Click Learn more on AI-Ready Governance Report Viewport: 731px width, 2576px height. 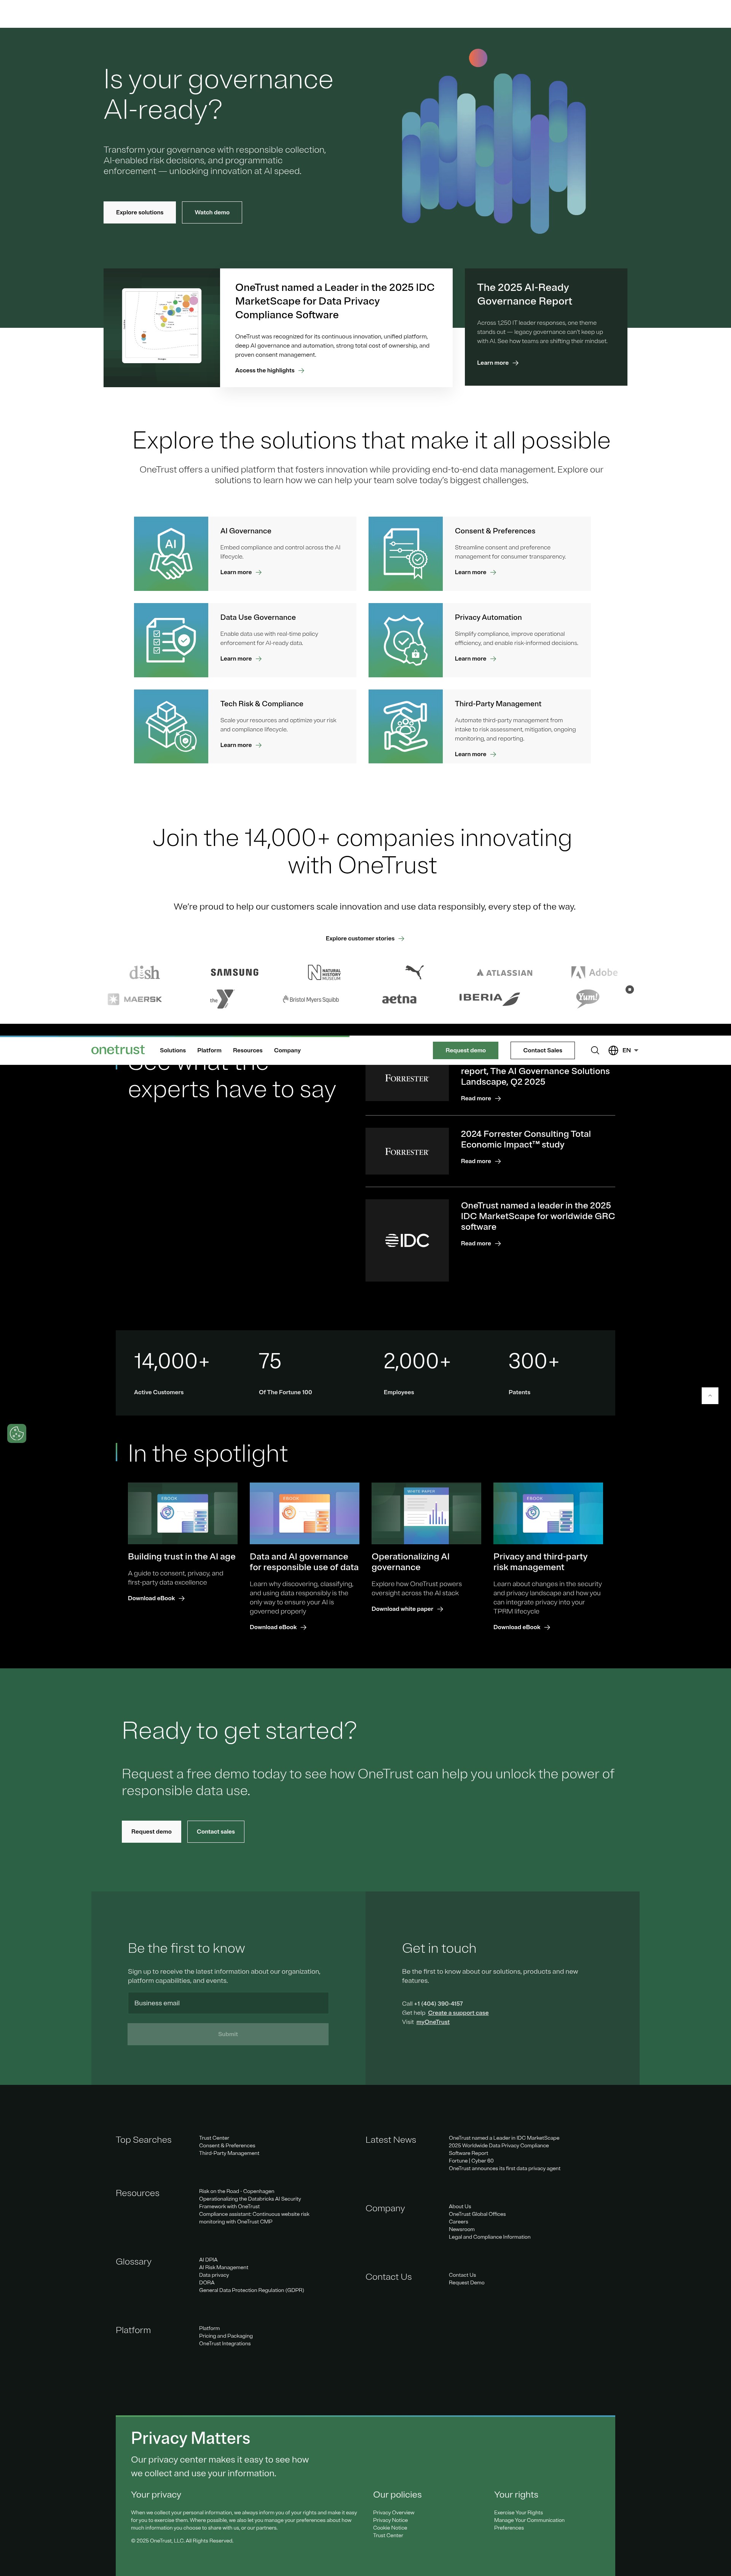pyautogui.click(x=498, y=363)
